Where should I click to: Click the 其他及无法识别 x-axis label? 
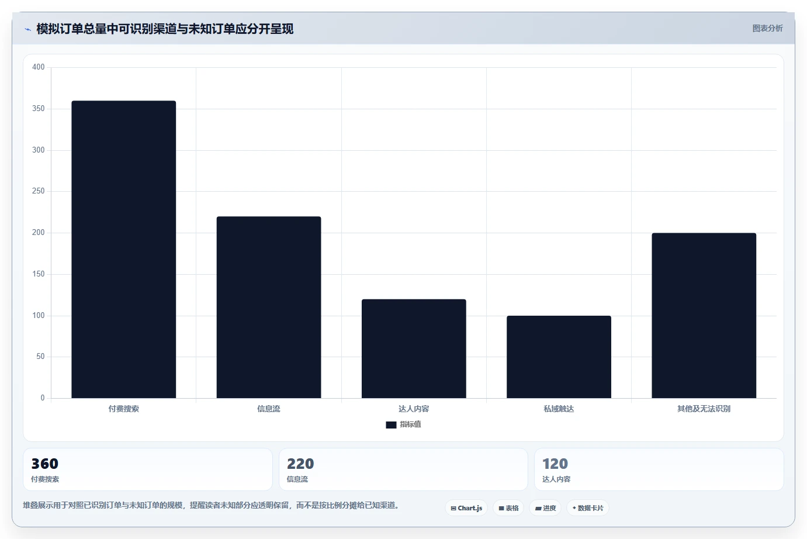pos(704,409)
